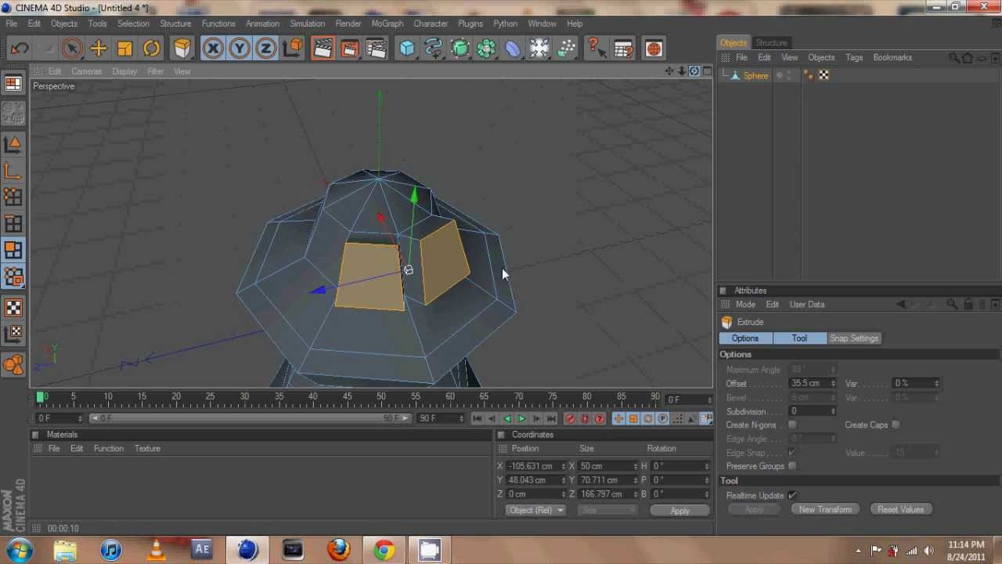Image resolution: width=1002 pixels, height=564 pixels.
Task: Click the search magnifier in Attributes panel
Action: 952,305
